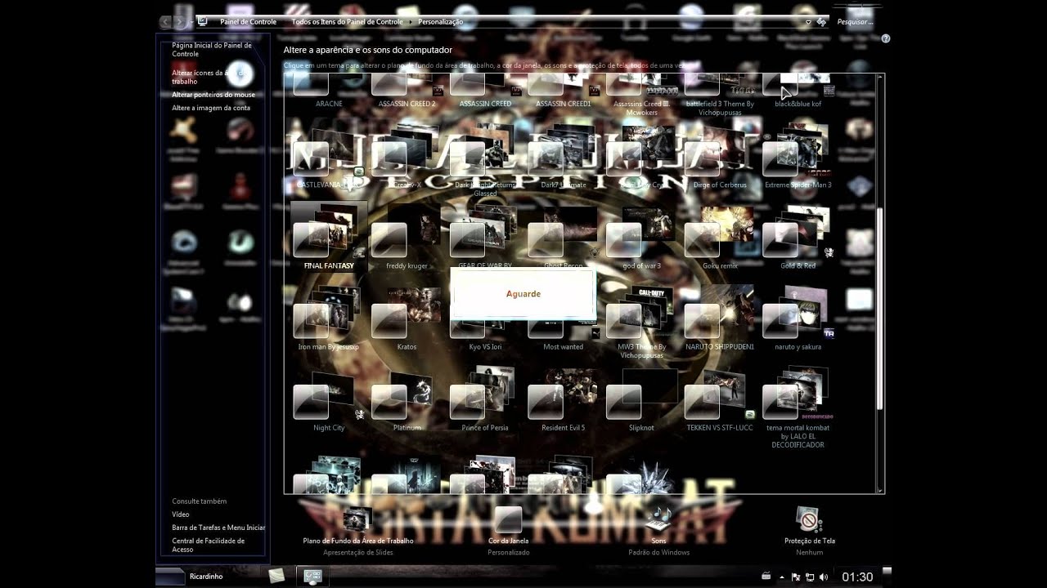Select tema mortal kombat by LALO theme
The image size is (1047, 588).
798,406
